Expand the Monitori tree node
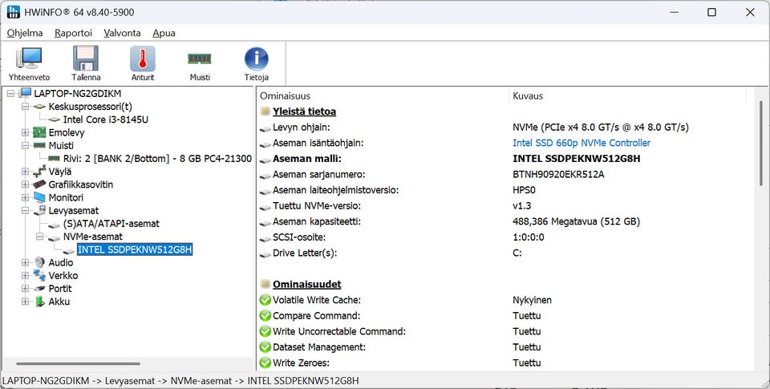 point(25,197)
